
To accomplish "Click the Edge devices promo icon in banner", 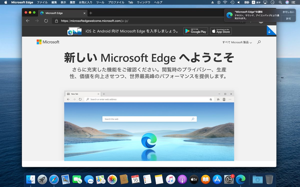I will (74, 31).
